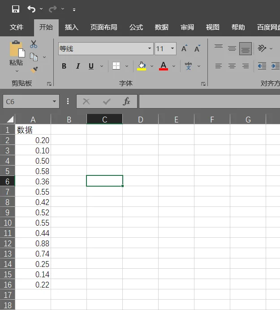Click the formula bar Cancel X
The height and width of the screenshot is (310, 280).
(x=86, y=102)
